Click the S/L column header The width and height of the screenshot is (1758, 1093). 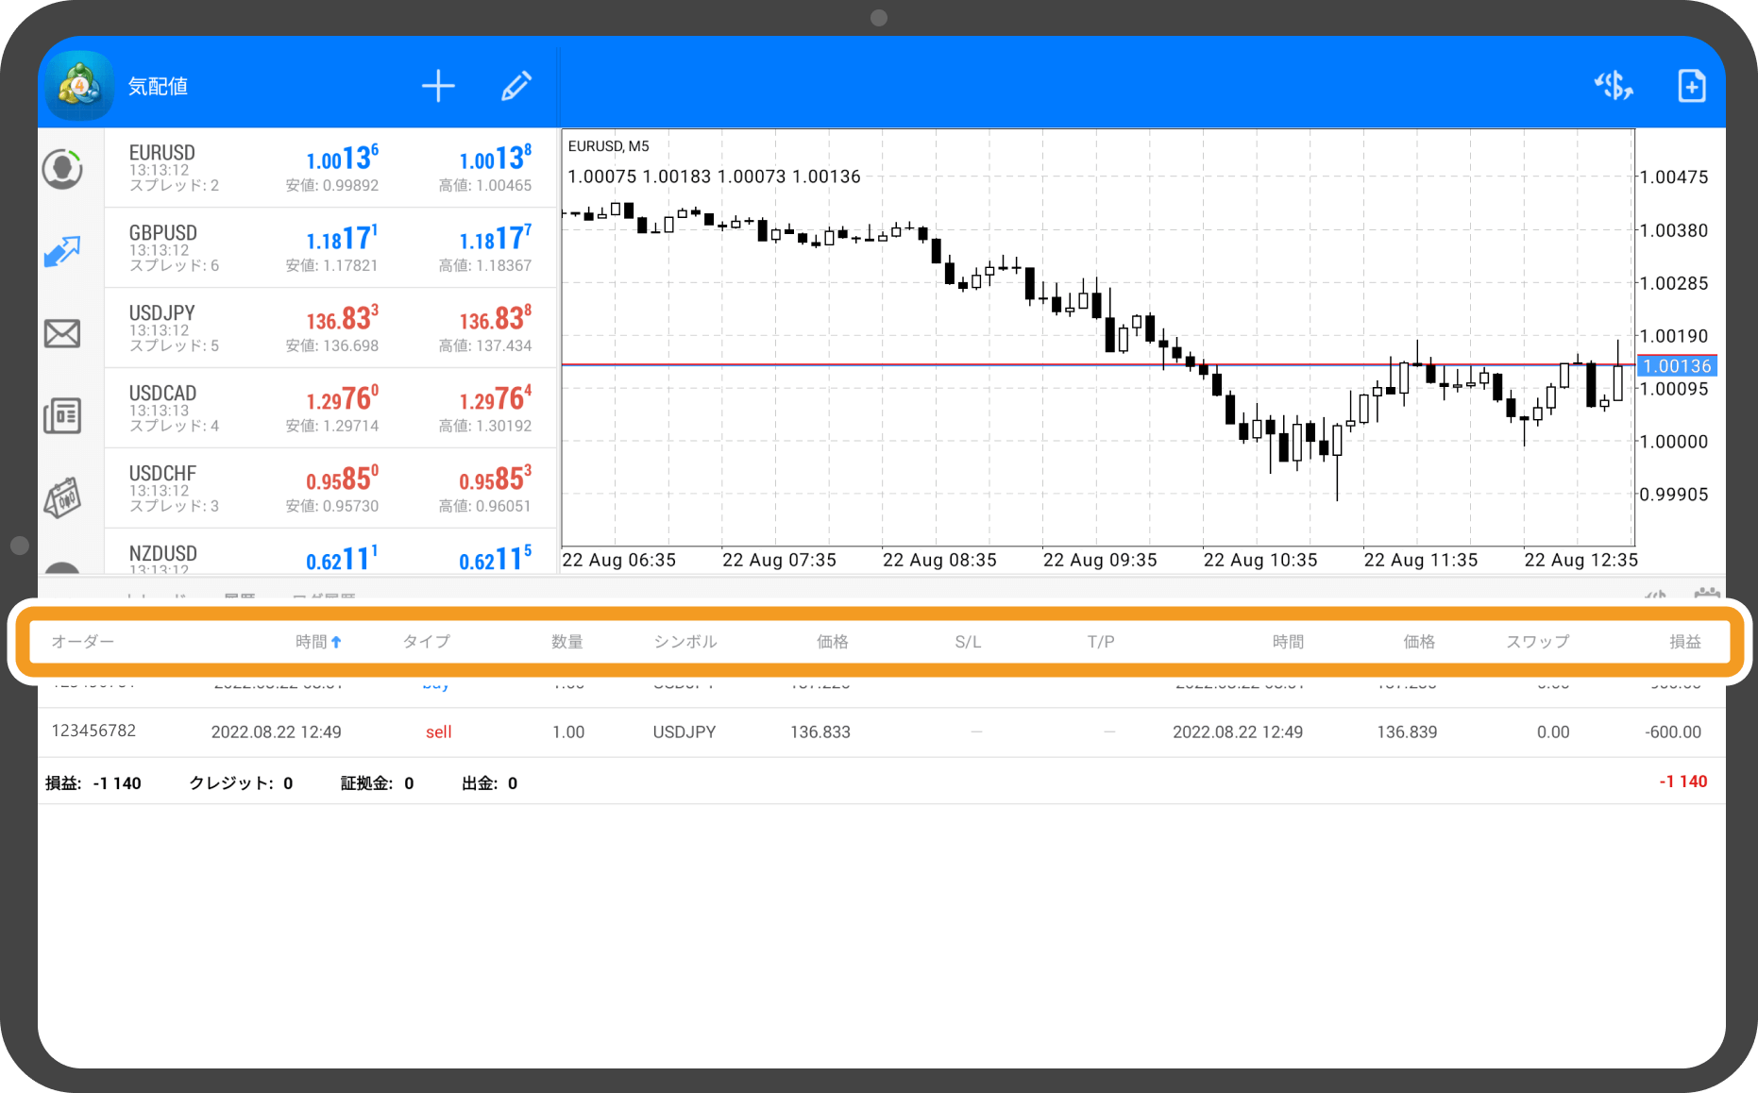pyautogui.click(x=968, y=642)
